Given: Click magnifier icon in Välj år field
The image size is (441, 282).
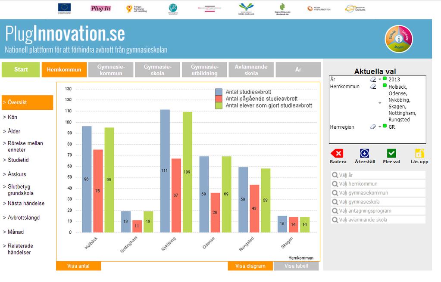Looking at the screenshot, I should pyautogui.click(x=335, y=175).
